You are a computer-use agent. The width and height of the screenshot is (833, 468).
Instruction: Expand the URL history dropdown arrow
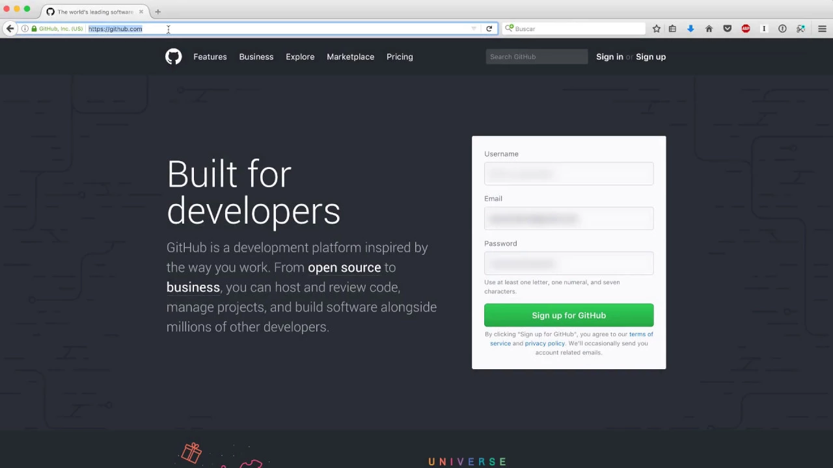(x=474, y=29)
